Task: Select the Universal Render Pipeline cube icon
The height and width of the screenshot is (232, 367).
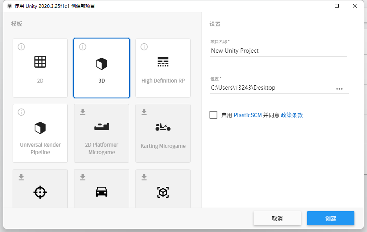Action: click(40, 128)
